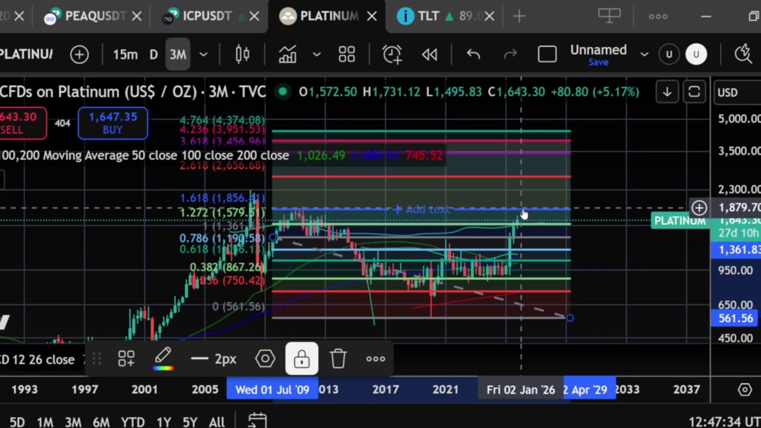This screenshot has height=428, width=761.
Task: Set range to 1M
Action: pos(45,422)
